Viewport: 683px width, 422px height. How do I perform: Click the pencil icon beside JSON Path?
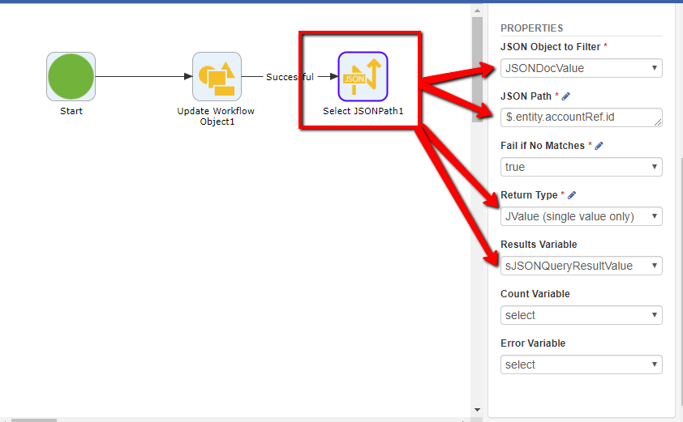point(566,96)
